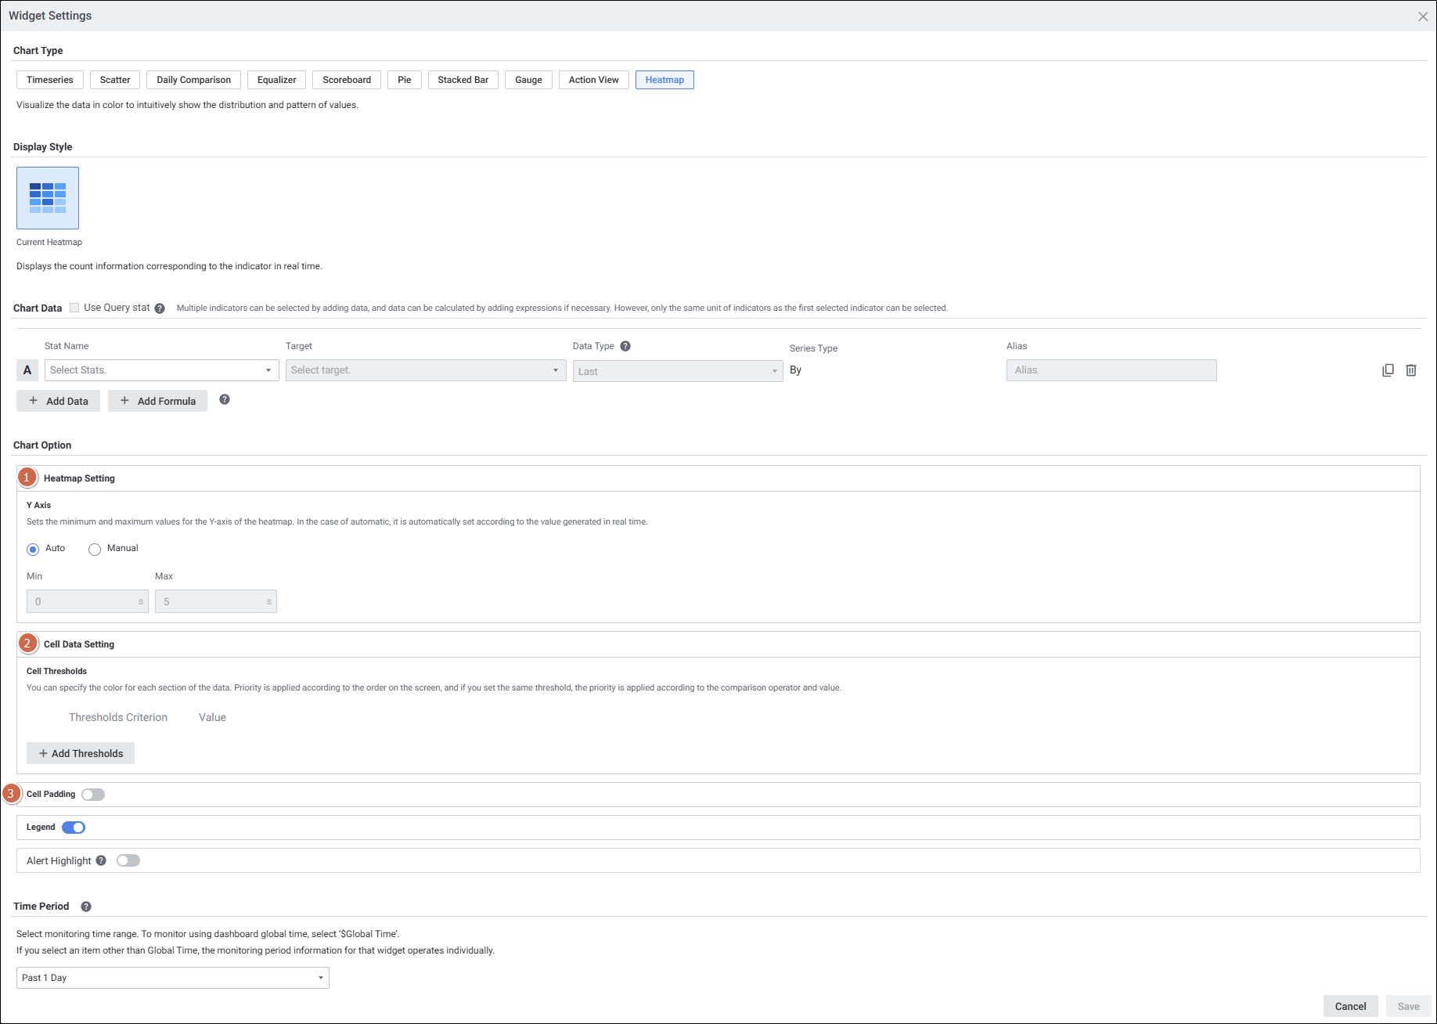This screenshot has width=1437, height=1024.
Task: Click the Alert Highlight help icon
Action: (101, 860)
